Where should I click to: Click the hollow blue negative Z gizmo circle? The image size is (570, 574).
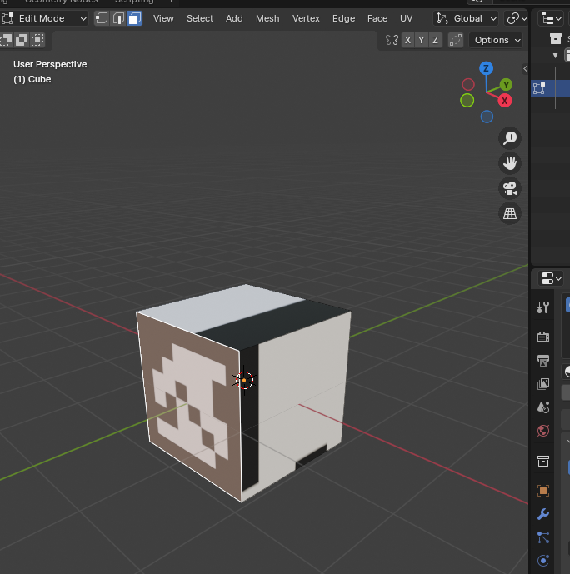click(x=487, y=117)
